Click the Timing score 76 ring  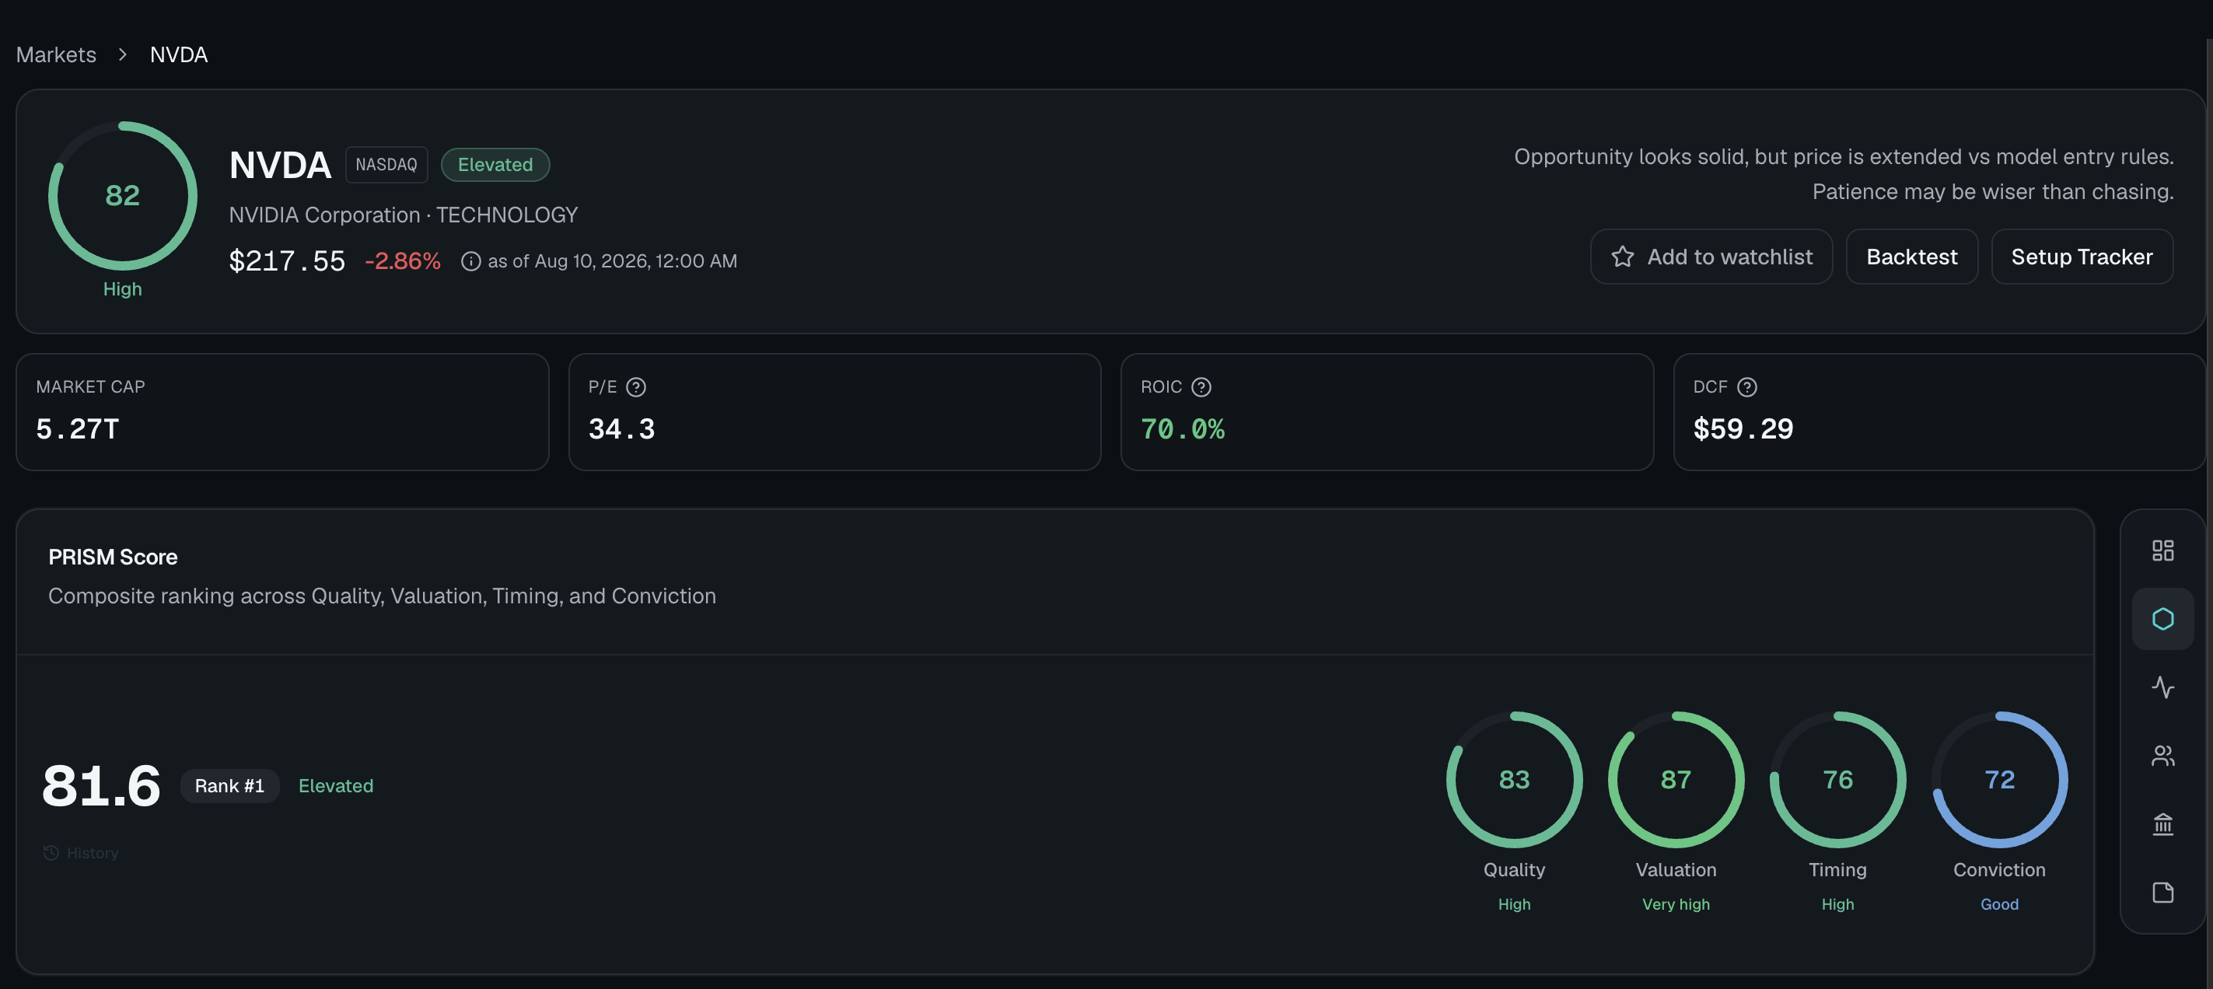point(1837,779)
